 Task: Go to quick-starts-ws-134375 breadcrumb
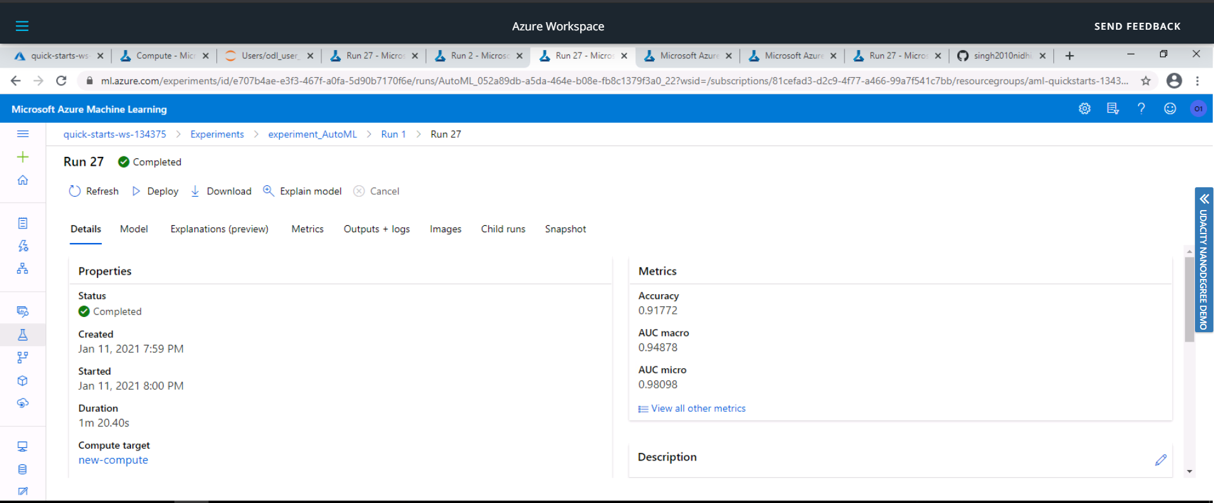coord(115,134)
